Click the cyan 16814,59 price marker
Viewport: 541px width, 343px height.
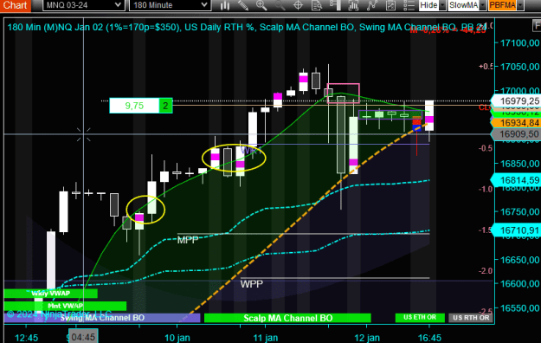pos(516,180)
